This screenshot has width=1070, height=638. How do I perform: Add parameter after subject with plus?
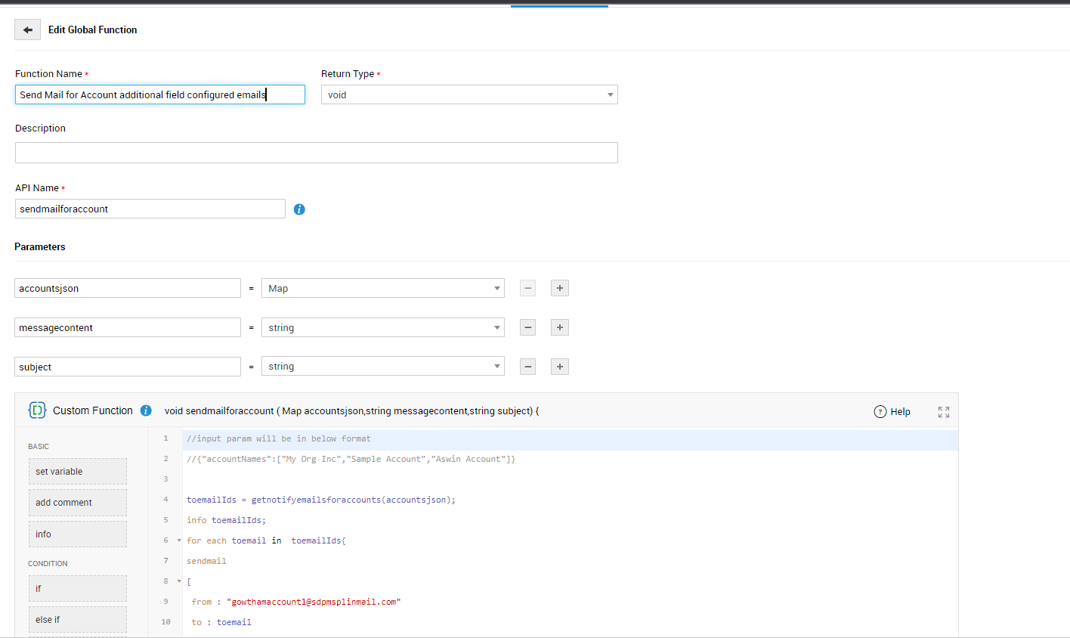(x=559, y=367)
